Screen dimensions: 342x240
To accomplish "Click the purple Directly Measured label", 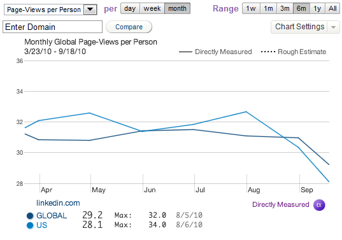I will pos(281,204).
